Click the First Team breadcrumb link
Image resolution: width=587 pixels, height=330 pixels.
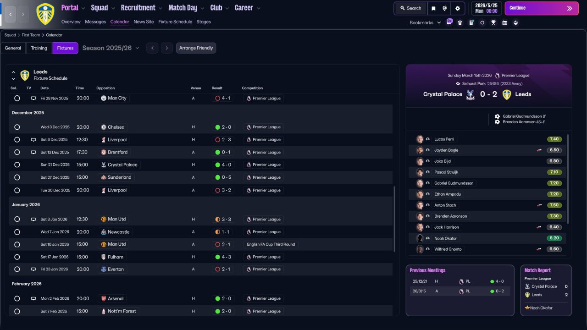tap(31, 35)
